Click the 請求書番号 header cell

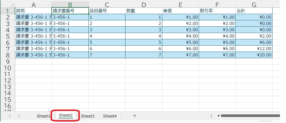70,11
